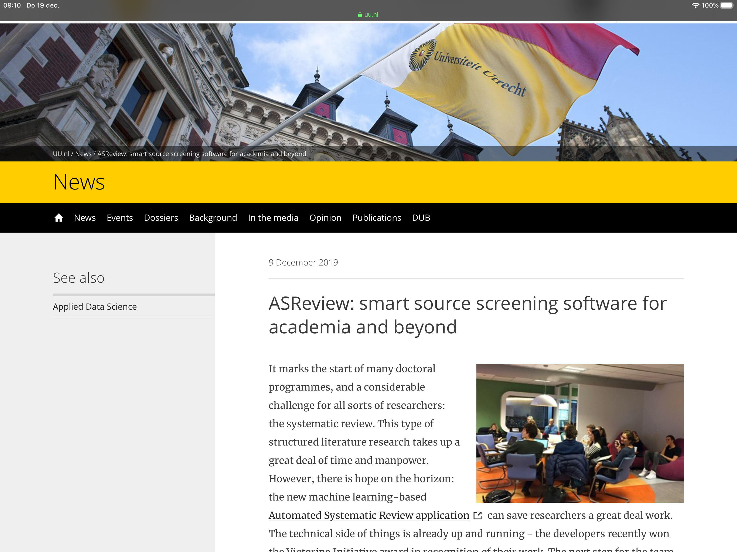737x552 pixels.
Task: Tap the battery icon in status bar
Action: tap(727, 5)
